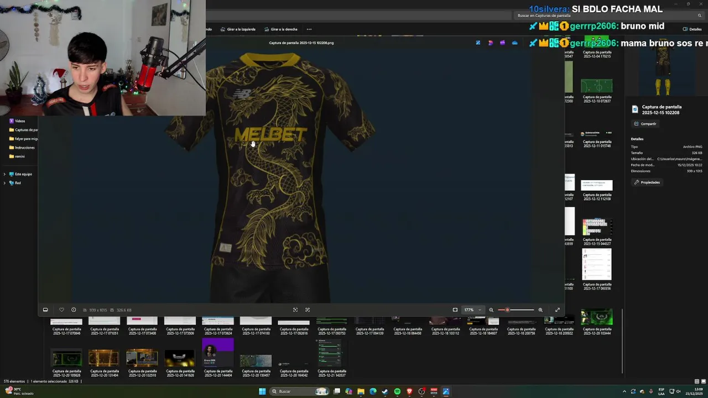Click the OneDrive cloud icon in viewer title bar

514,43
